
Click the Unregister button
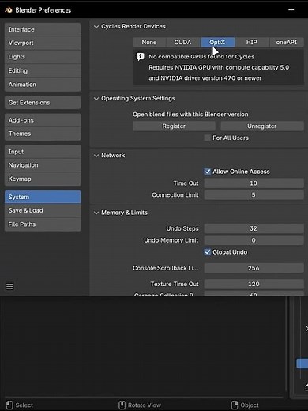pyautogui.click(x=262, y=126)
